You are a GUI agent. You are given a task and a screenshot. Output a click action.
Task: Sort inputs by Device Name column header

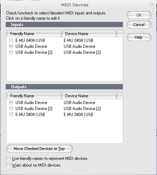click(89, 34)
